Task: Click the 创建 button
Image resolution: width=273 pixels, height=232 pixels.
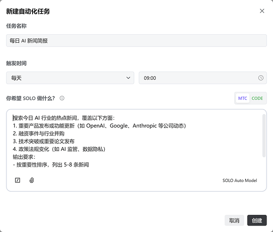Action: [257, 220]
